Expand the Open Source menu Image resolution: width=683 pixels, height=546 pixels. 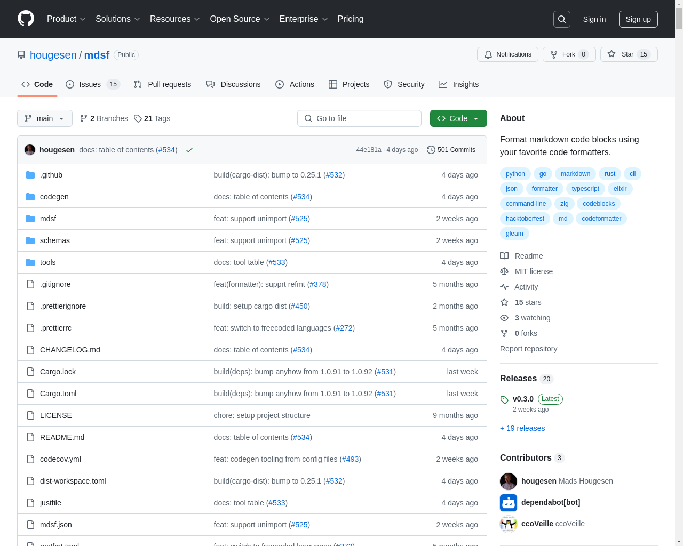pos(240,19)
